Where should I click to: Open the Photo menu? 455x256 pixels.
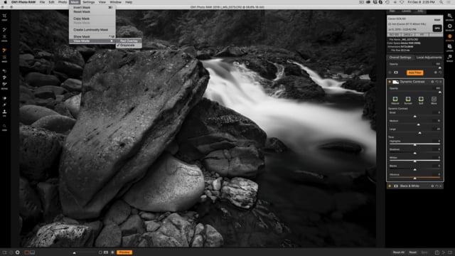pyautogui.click(x=63, y=2)
